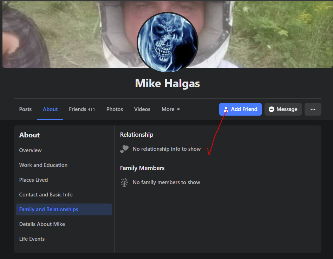Click 'No family members to show' text
Screen dimensions: 333x259
point(166,182)
